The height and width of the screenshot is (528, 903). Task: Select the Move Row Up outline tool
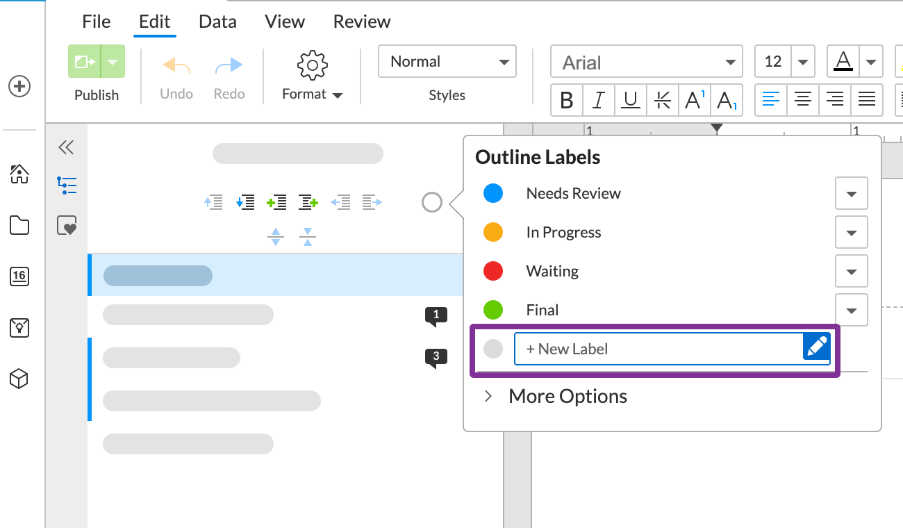point(215,202)
